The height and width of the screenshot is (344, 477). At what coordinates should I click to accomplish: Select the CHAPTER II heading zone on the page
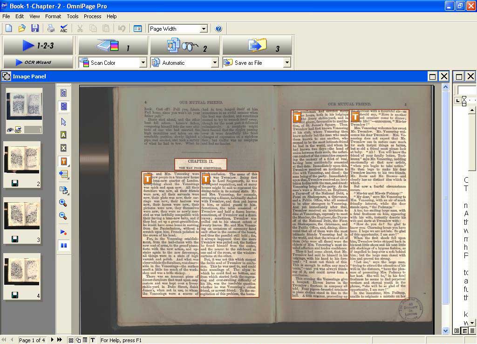(200, 164)
